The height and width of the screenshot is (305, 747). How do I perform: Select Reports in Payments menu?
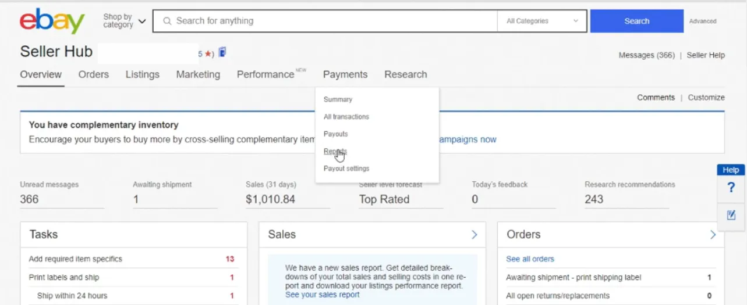point(335,151)
